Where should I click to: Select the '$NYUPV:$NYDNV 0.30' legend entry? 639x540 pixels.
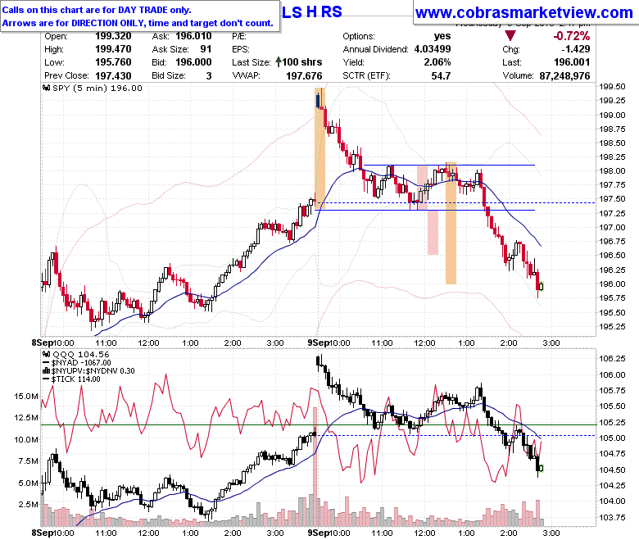tap(93, 371)
